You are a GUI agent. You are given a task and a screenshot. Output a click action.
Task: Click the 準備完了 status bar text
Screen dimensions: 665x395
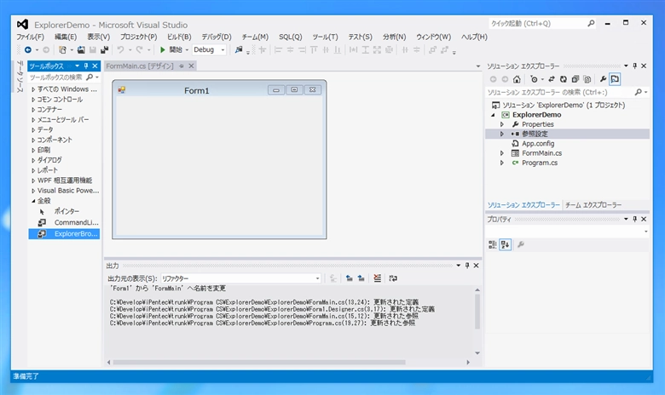26,376
